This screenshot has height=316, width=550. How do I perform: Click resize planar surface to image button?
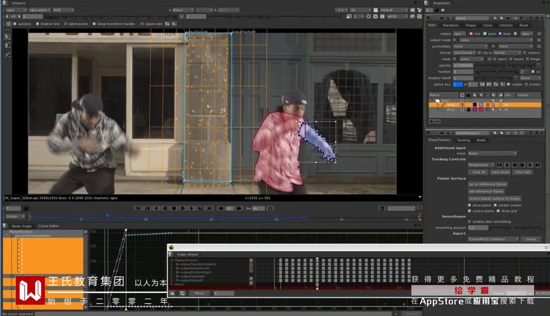click(494, 198)
